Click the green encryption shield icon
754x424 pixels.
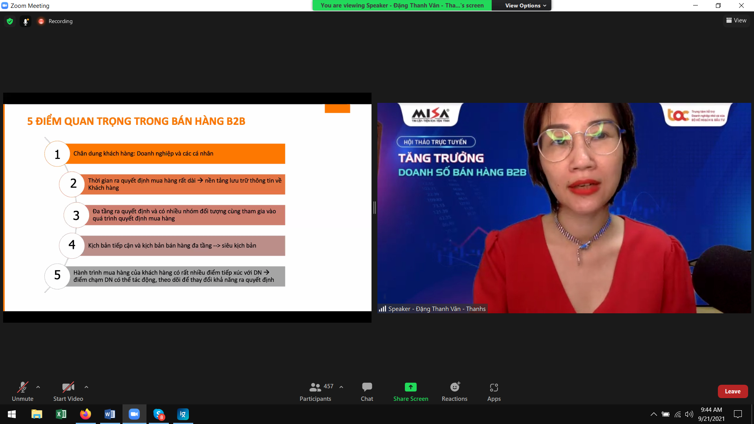click(x=10, y=21)
